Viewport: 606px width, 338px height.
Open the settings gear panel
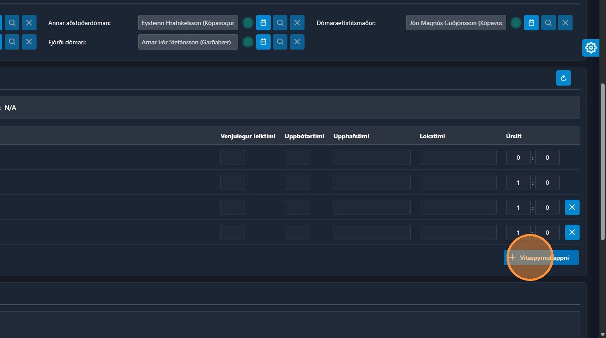[591, 48]
